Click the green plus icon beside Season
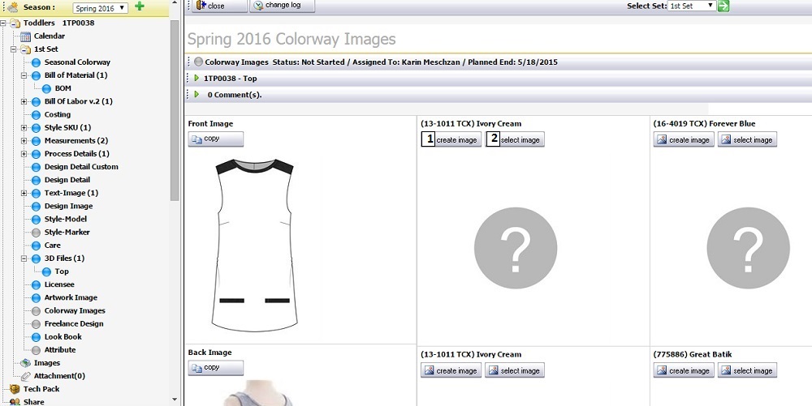The width and height of the screenshot is (812, 406). (140, 6)
